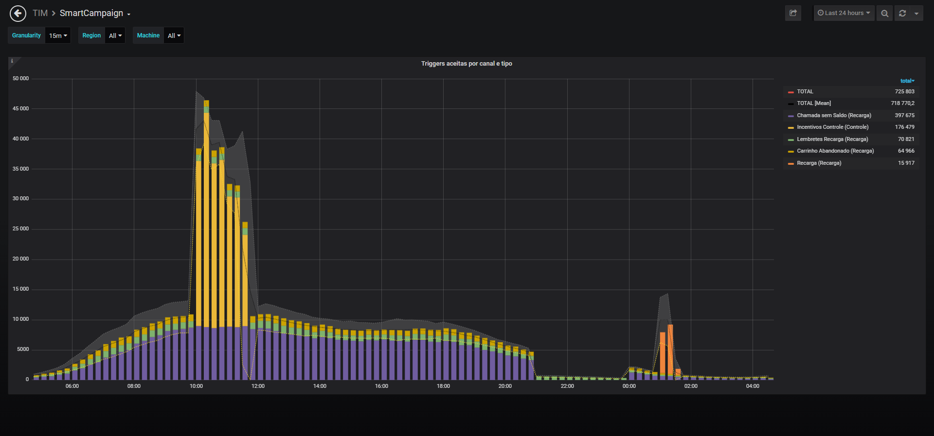934x436 pixels.
Task: Click the purple swatch for Chamada sem Saldo
Action: click(x=791, y=116)
